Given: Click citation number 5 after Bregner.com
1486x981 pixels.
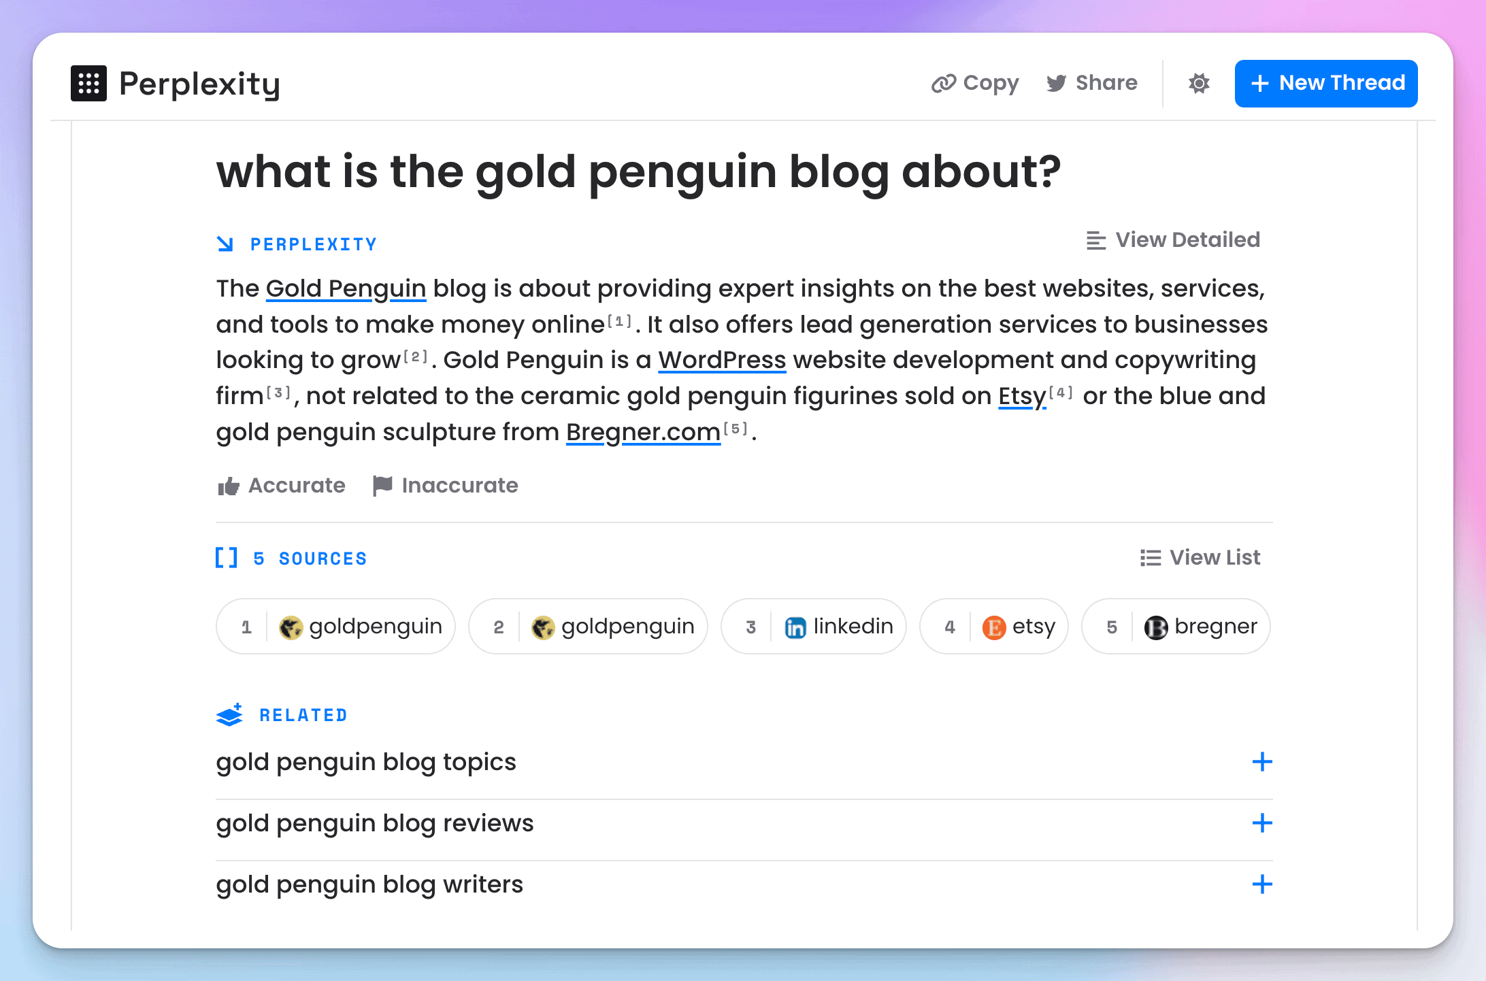Looking at the screenshot, I should click(736, 429).
